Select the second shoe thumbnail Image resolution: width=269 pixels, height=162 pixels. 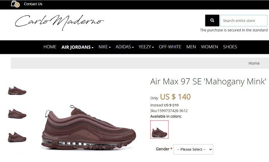click(17, 114)
